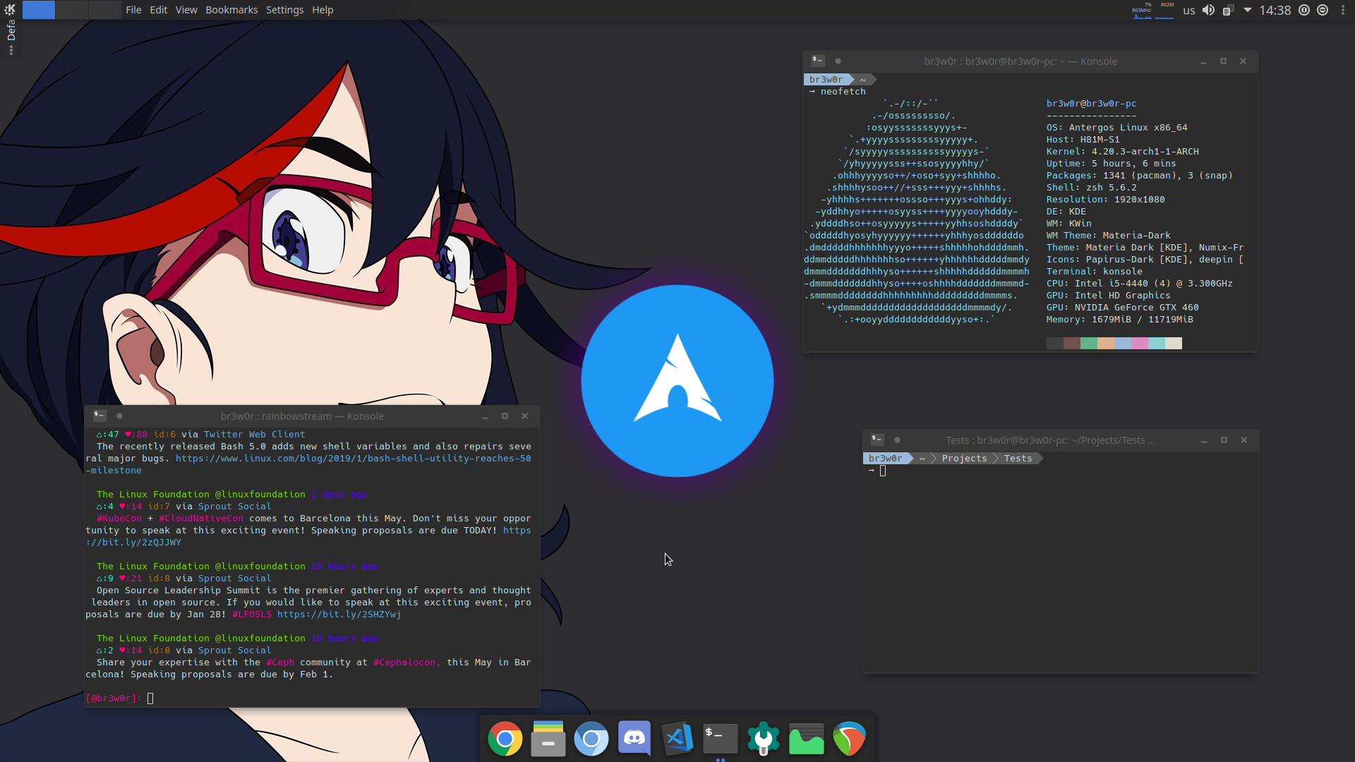Click the volume speaker tray icon

(x=1208, y=10)
